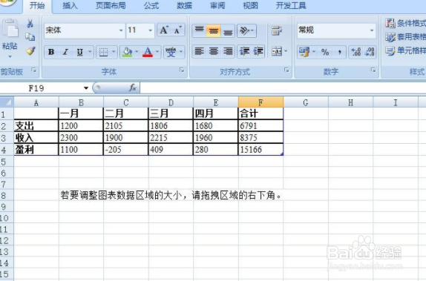The height and width of the screenshot is (281, 426).
Task: Select cell with -205
Action: [125, 149]
